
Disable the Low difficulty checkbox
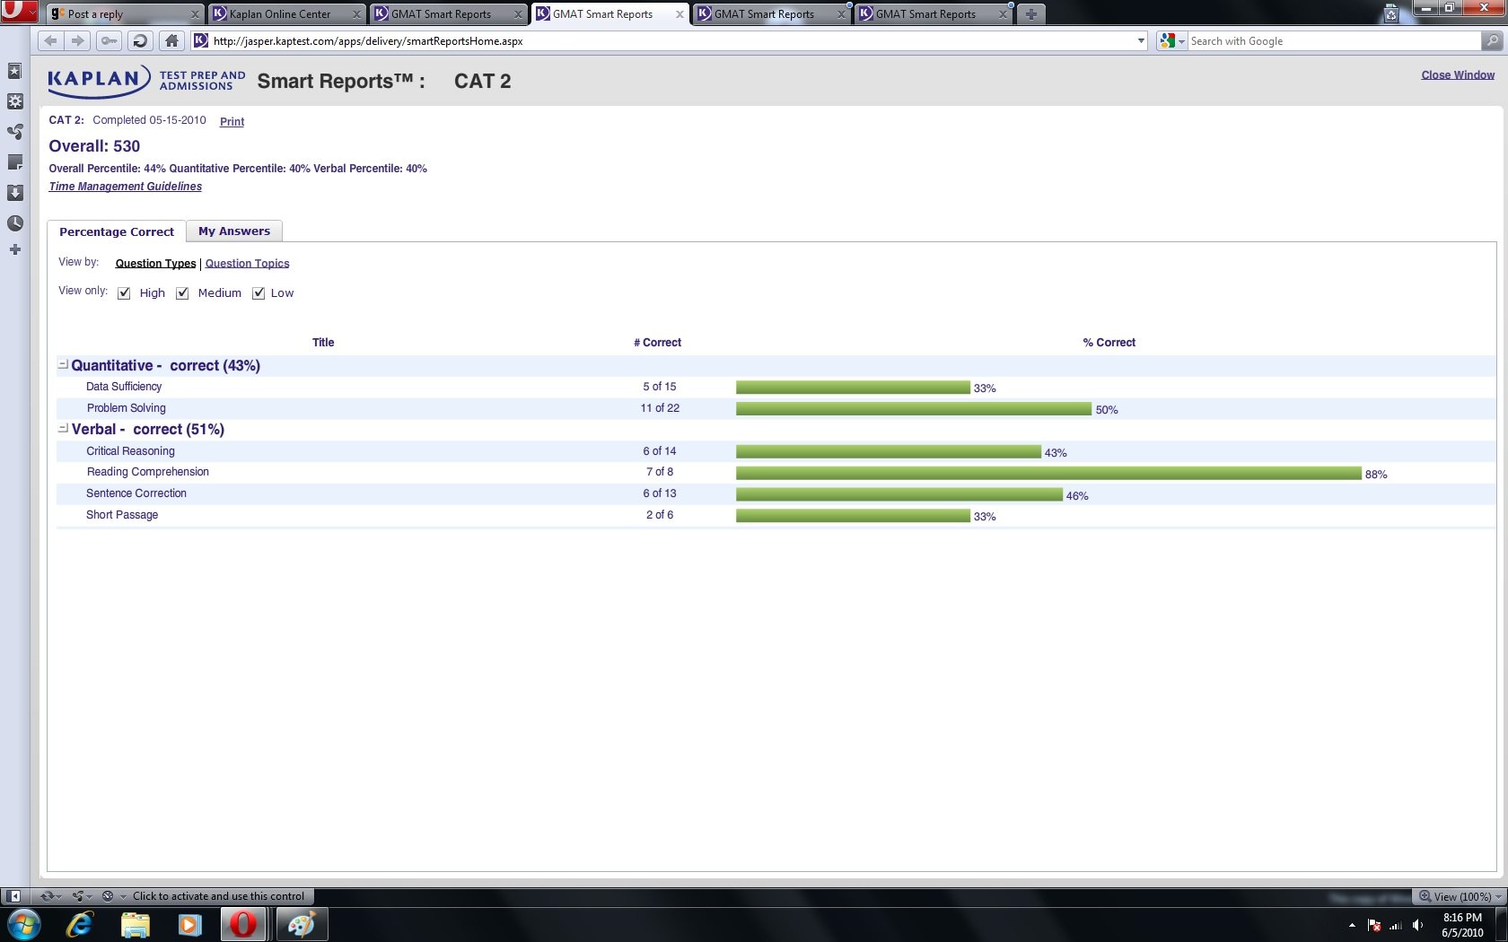tap(259, 293)
